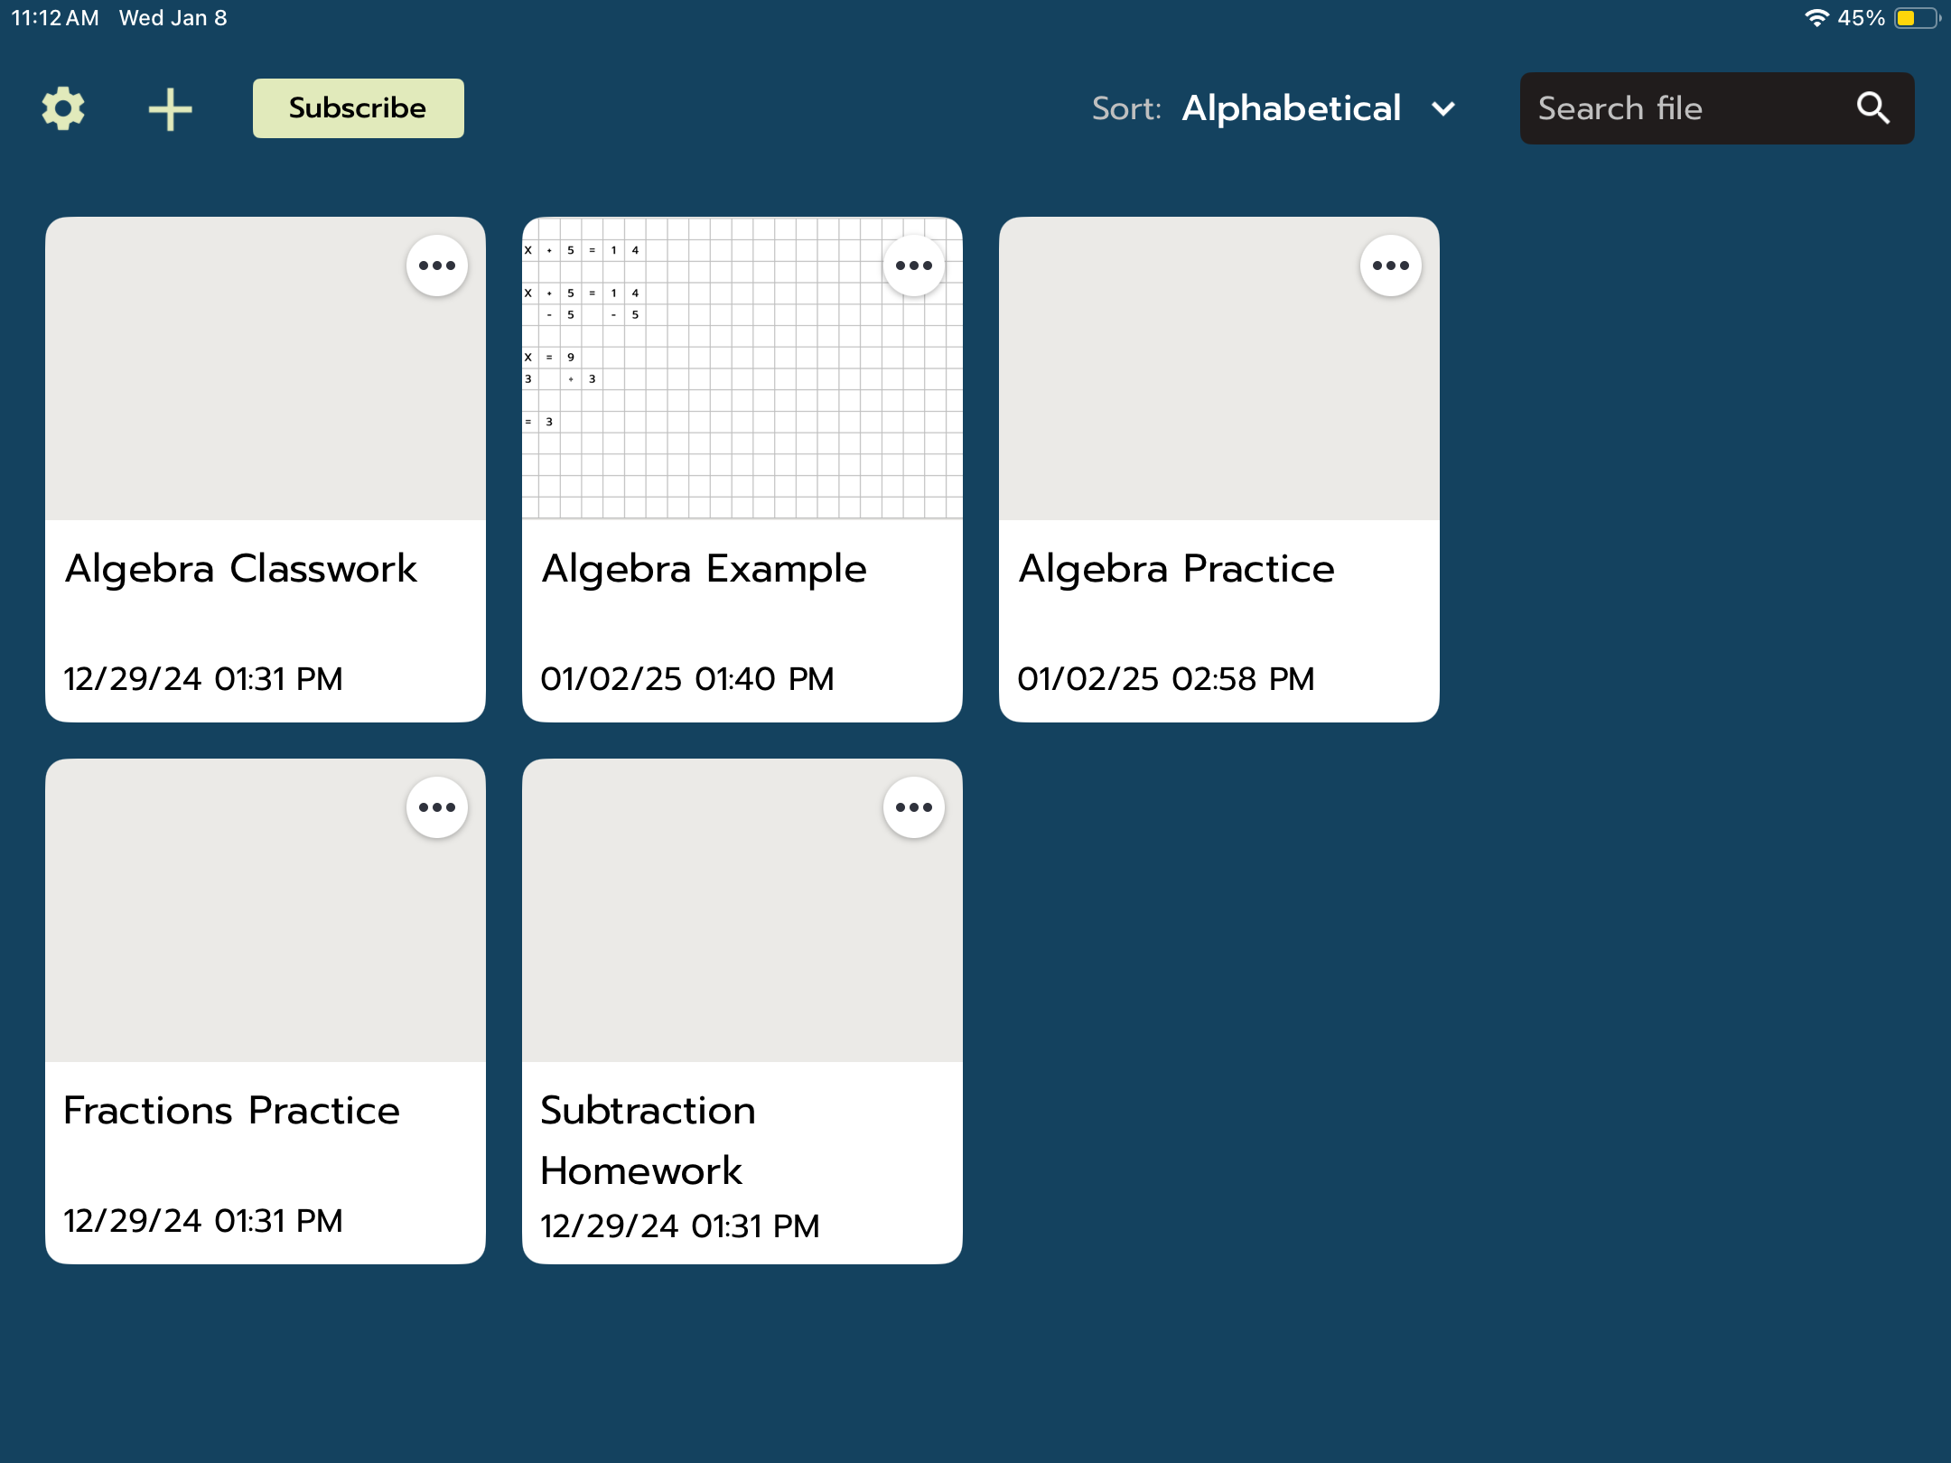Tap the battery indicator in status bar

point(1917,18)
